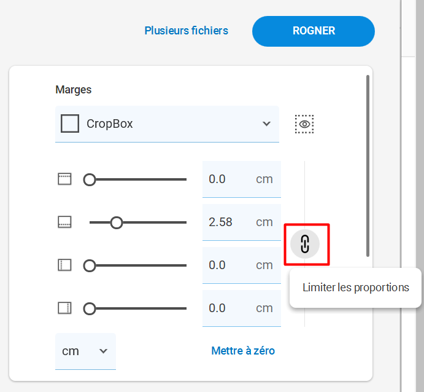Open the cm units dropdown
The width and height of the screenshot is (424, 392).
tap(85, 351)
